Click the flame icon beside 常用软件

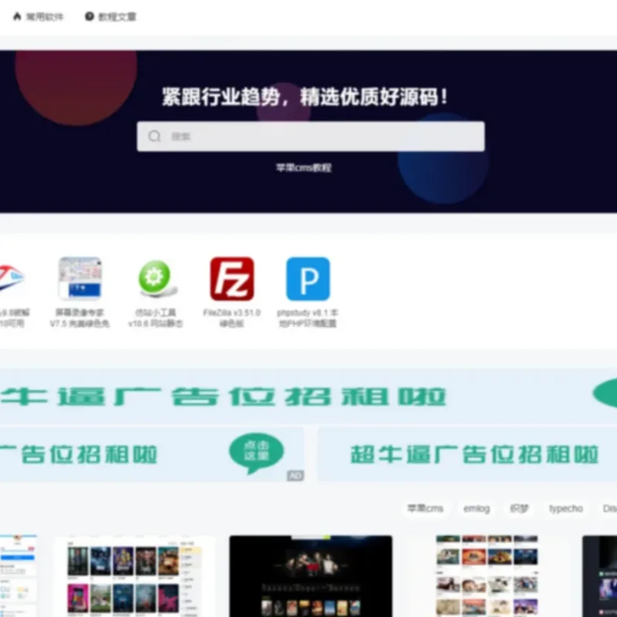[x=17, y=16]
